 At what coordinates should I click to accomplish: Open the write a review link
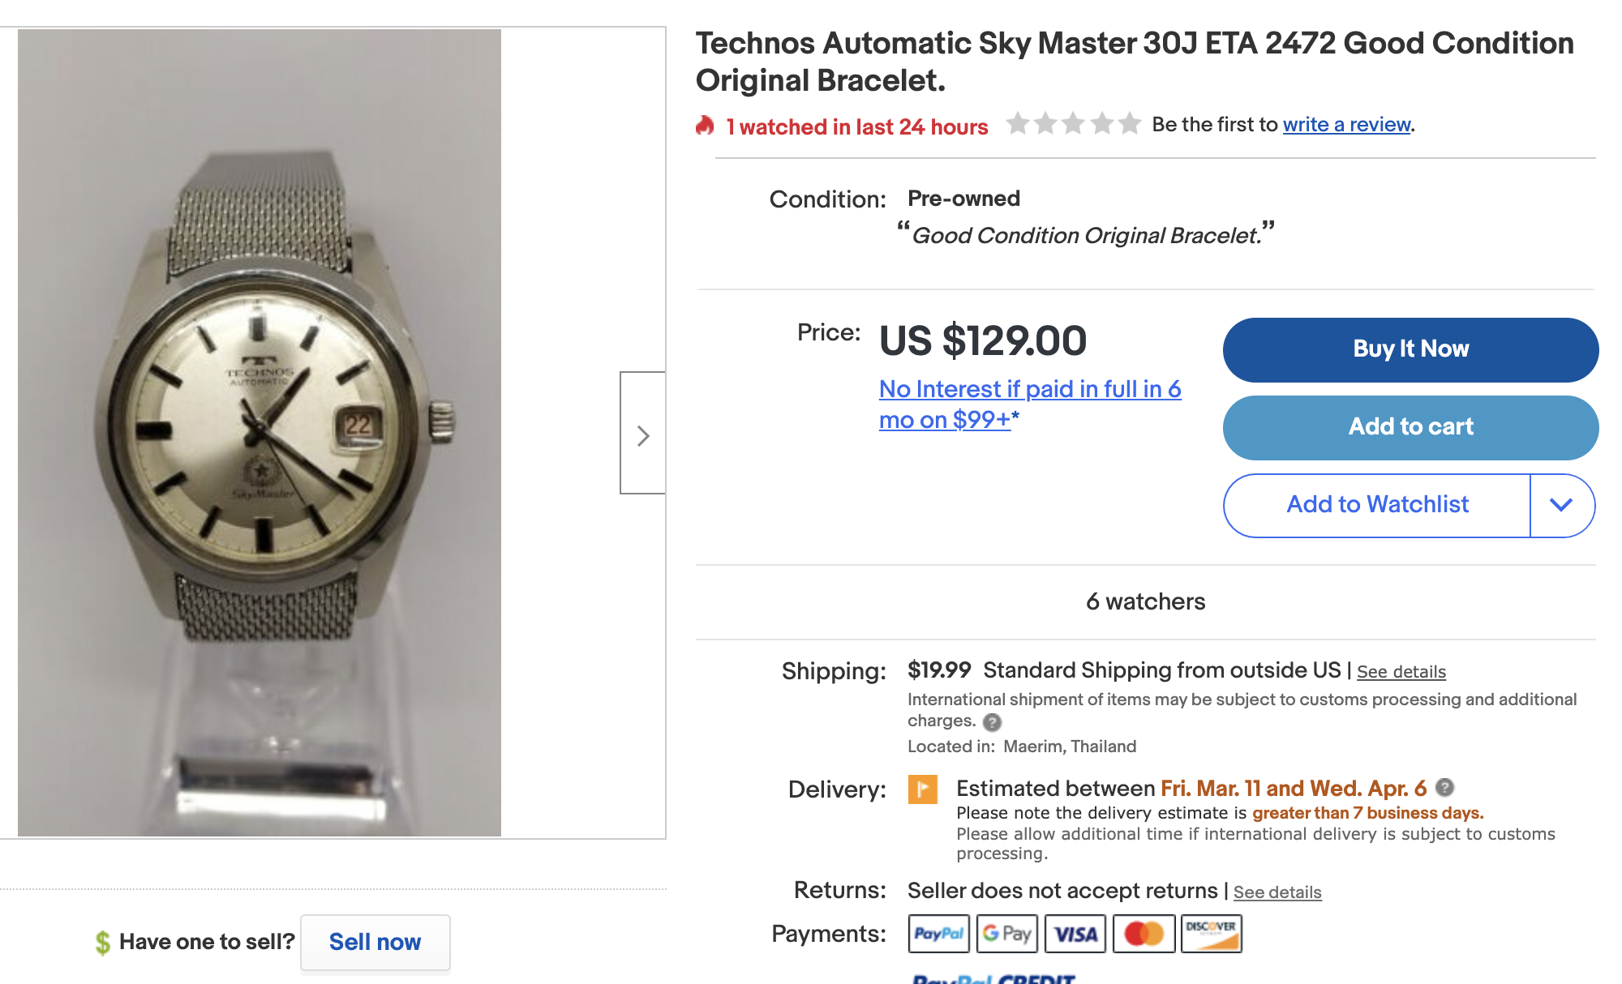(x=1346, y=125)
